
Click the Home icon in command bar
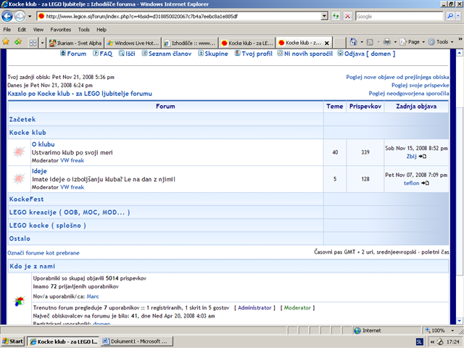tap(353, 42)
